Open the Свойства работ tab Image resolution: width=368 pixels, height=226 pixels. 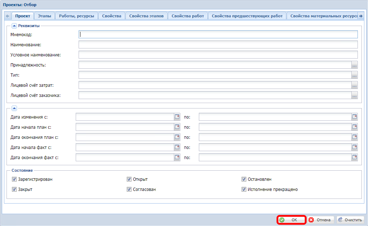pyautogui.click(x=188, y=16)
